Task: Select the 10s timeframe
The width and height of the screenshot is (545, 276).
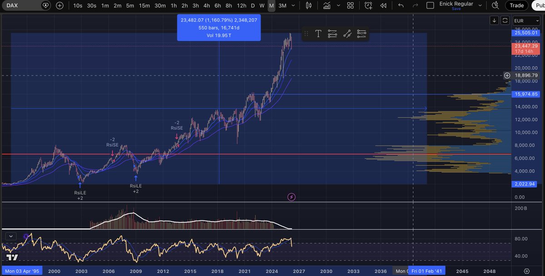Action: (78, 5)
